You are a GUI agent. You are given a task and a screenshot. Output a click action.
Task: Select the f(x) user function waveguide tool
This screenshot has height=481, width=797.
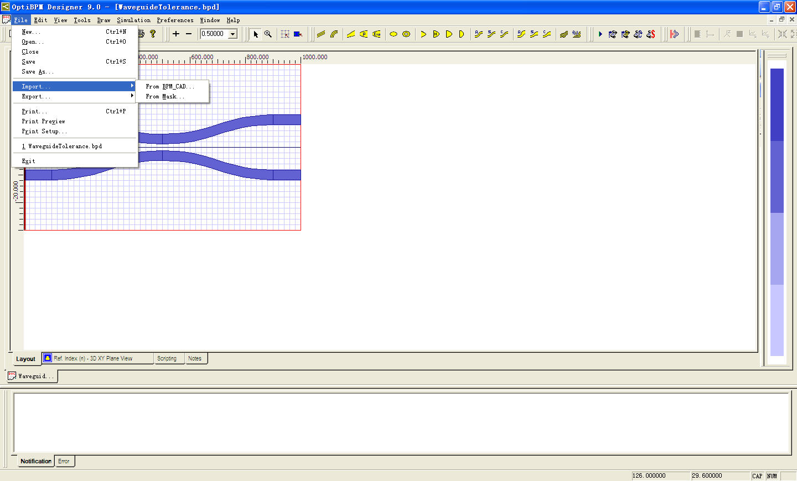tap(577, 34)
